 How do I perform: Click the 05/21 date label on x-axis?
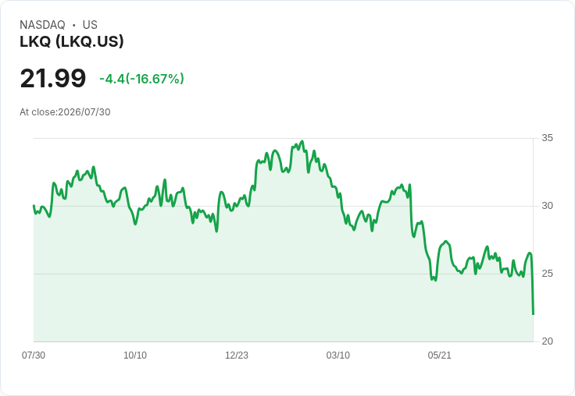click(x=439, y=355)
